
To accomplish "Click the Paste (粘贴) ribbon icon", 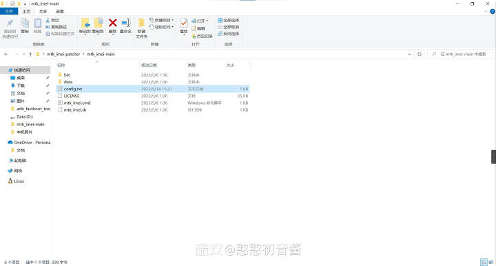I will click(x=38, y=23).
